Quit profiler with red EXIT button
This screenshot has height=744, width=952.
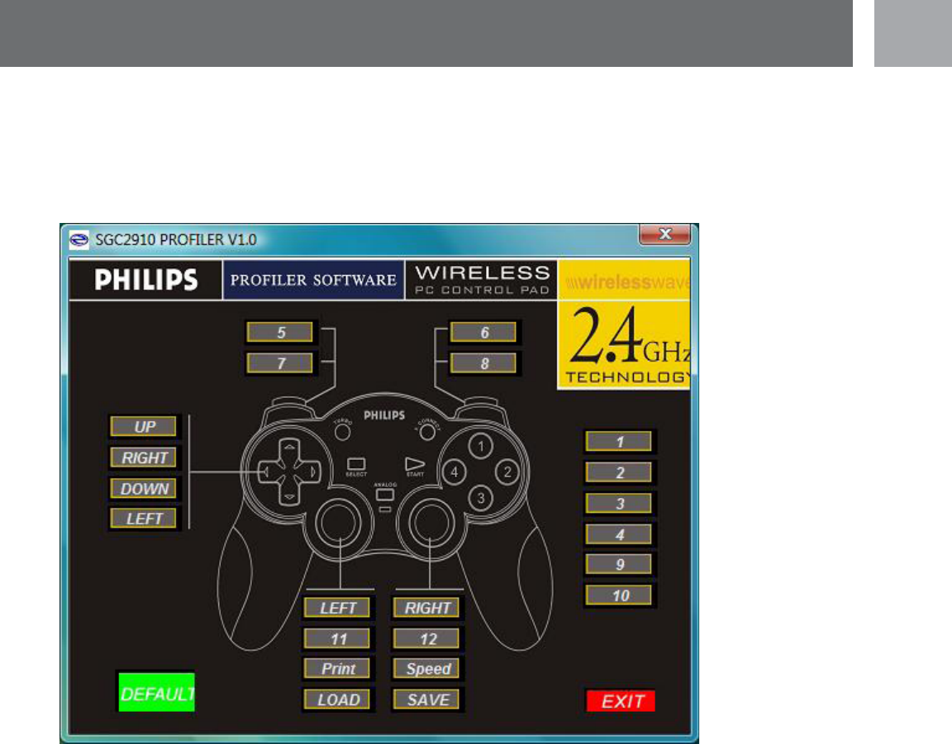pos(621,701)
